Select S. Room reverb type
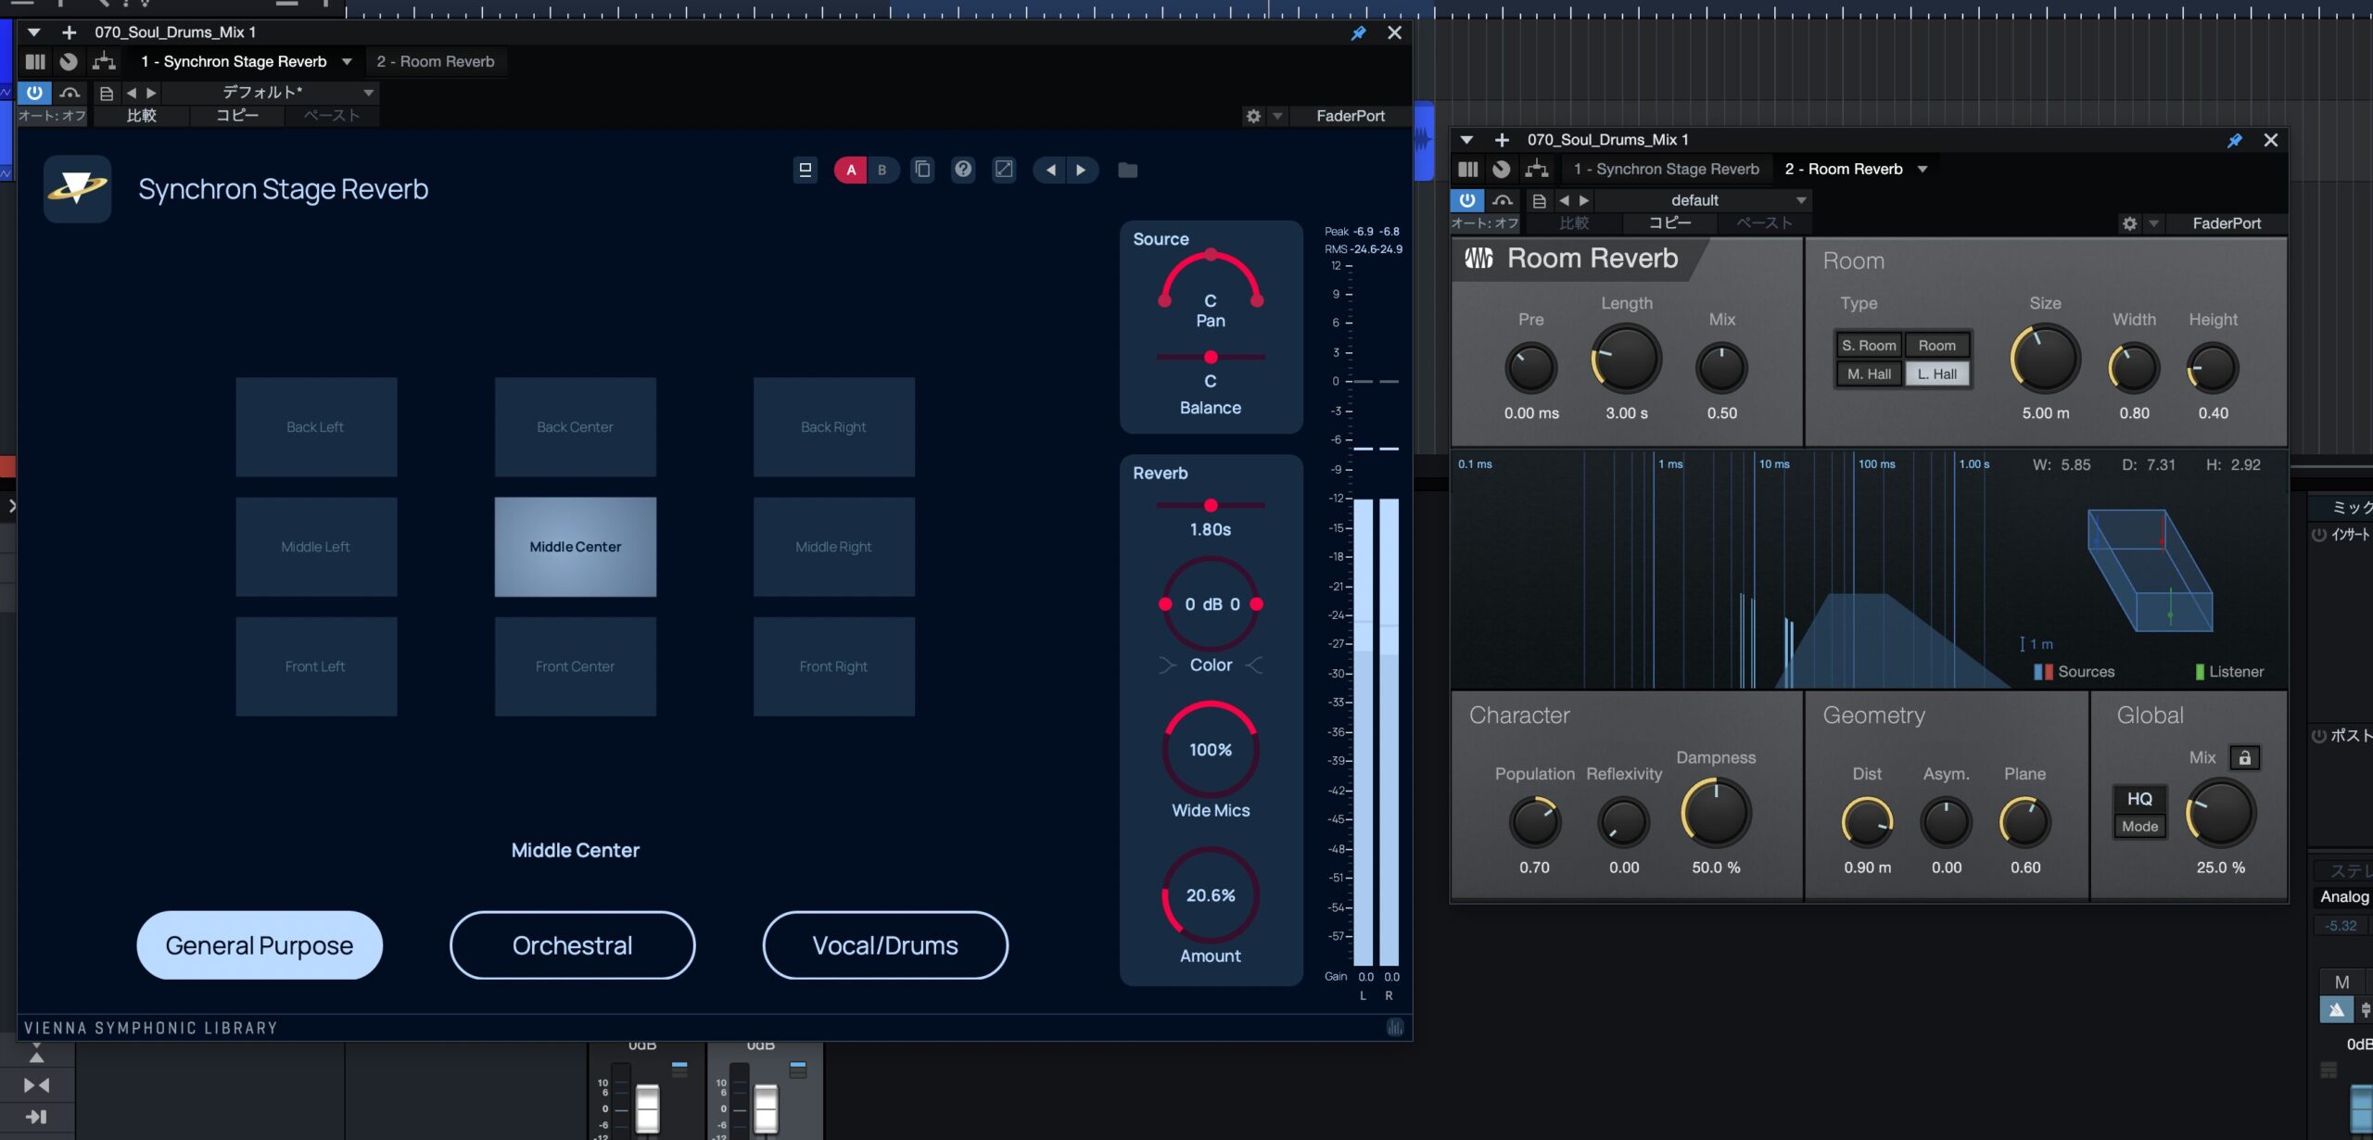The width and height of the screenshot is (2373, 1140). (x=1869, y=345)
